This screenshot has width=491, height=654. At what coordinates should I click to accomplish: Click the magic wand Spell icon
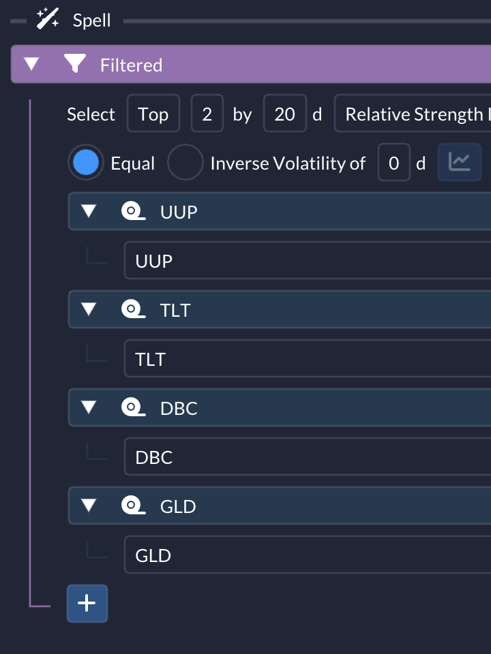tap(48, 19)
